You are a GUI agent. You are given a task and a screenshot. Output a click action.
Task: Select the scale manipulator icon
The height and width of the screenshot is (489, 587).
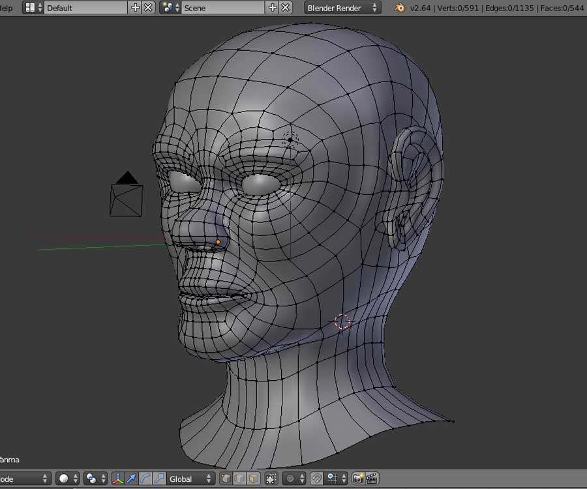(x=159, y=479)
